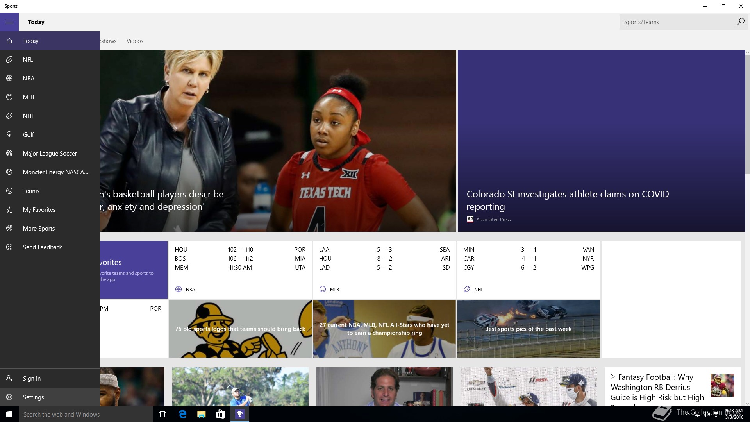Click the Golf icon in sidebar
Viewport: 750px width, 422px height.
pos(9,134)
